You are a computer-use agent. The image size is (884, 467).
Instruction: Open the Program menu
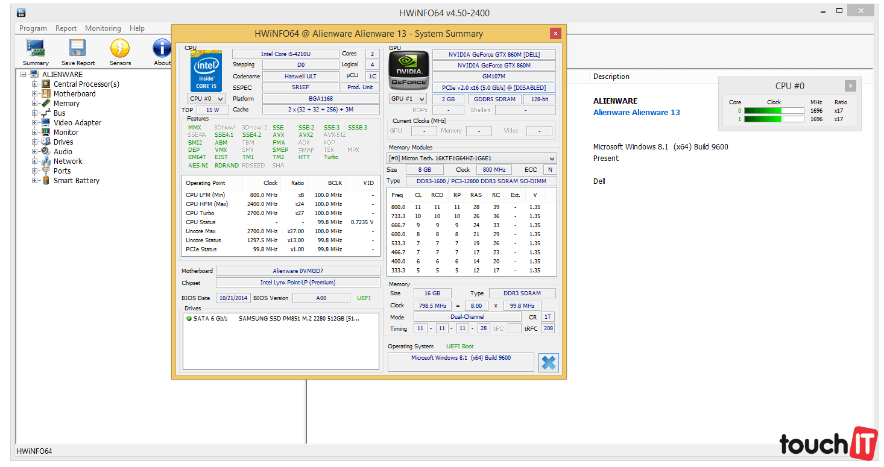point(33,28)
